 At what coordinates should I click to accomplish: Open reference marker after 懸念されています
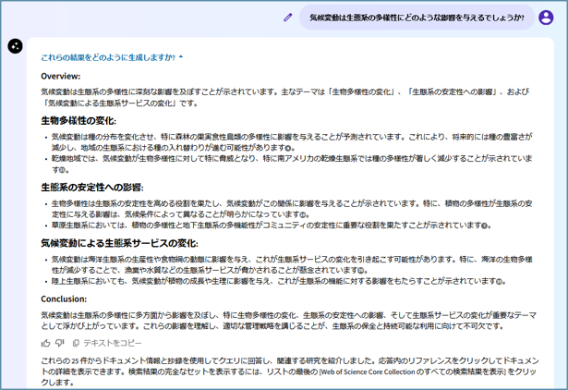[363, 270]
